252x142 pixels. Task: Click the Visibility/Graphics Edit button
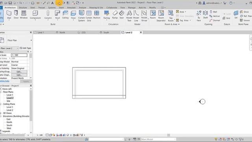tap(19, 72)
